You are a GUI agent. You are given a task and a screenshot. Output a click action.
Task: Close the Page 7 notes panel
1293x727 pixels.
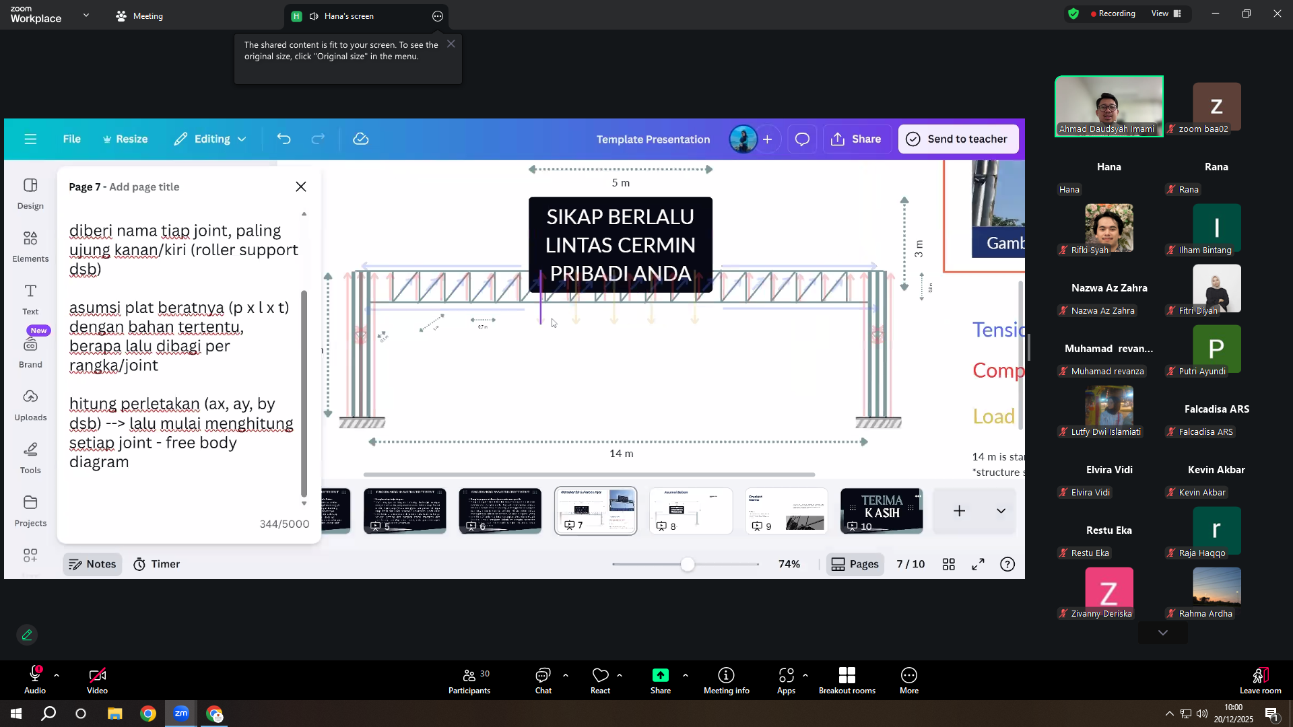coord(301,186)
